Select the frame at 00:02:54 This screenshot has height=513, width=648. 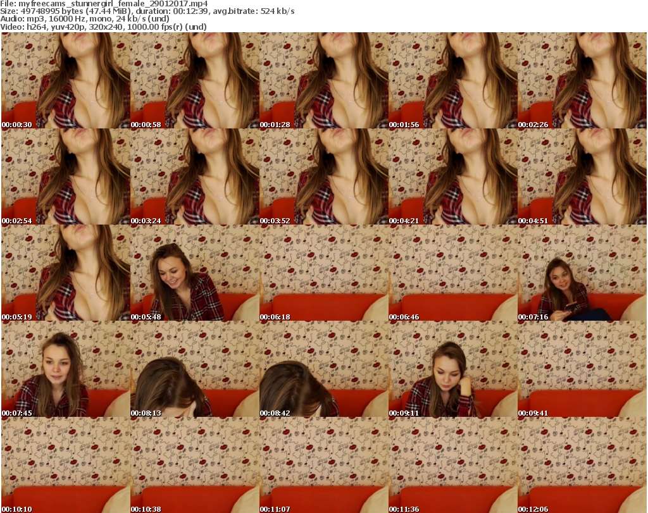(x=66, y=176)
